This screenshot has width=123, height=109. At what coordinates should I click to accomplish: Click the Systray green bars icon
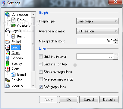(x=8, y=64)
